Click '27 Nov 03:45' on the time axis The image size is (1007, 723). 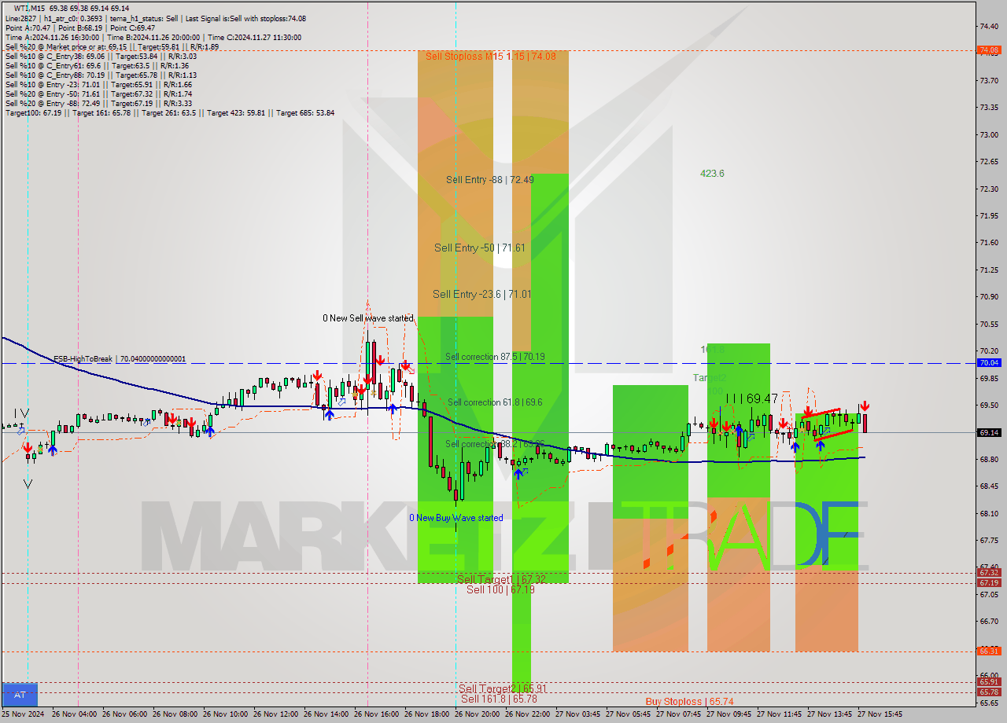(576, 714)
